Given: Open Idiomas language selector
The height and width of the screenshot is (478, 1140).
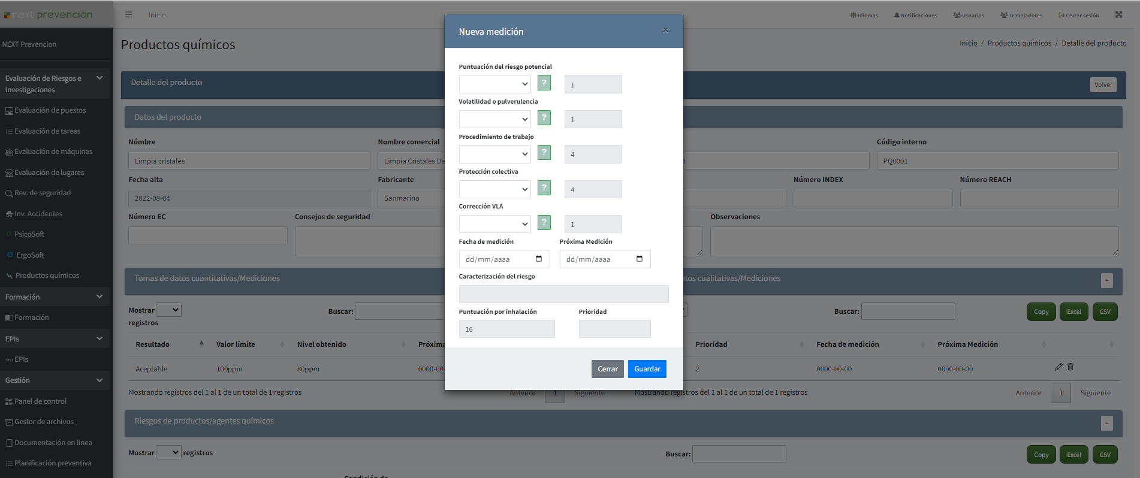Looking at the screenshot, I should click(864, 15).
